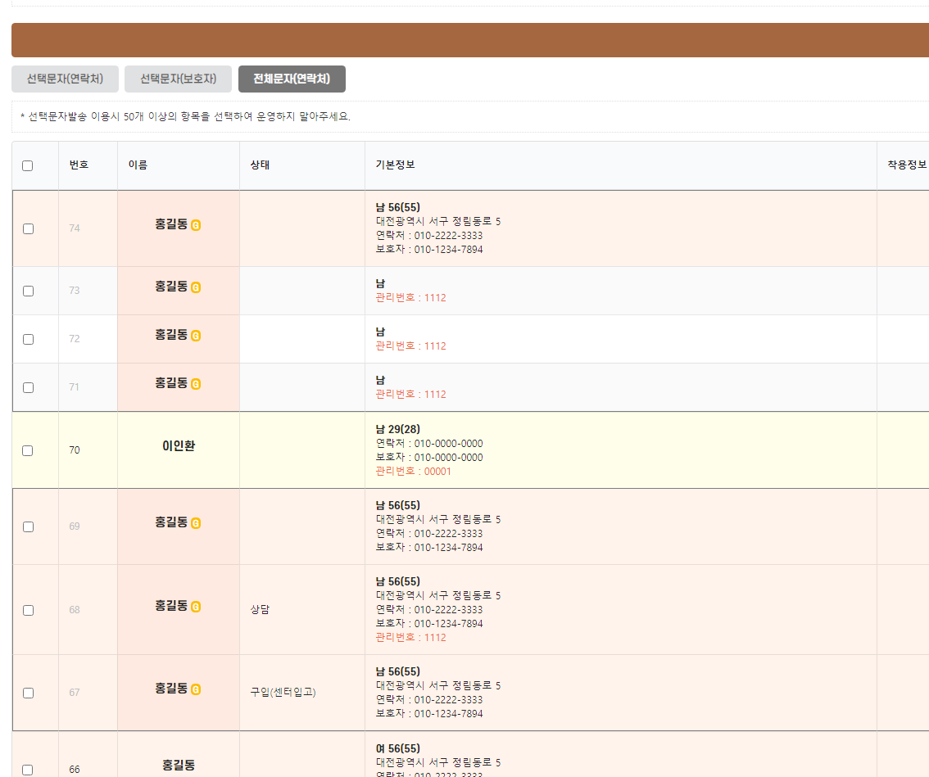This screenshot has width=929, height=777.
Task: Click the yellow G badge in row 71
Action: [x=196, y=384]
